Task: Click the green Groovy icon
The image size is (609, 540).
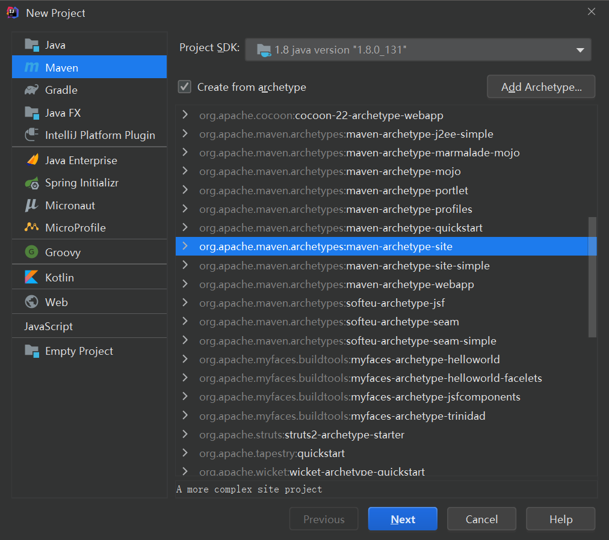Action: pyautogui.click(x=31, y=252)
